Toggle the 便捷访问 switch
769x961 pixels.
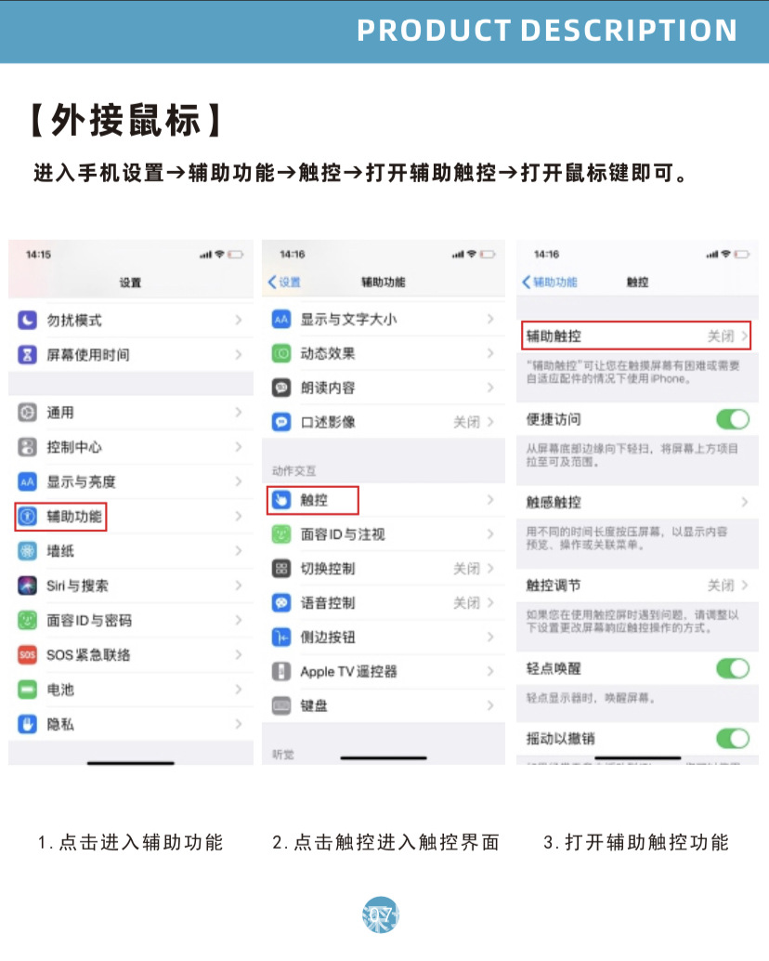coord(733,419)
